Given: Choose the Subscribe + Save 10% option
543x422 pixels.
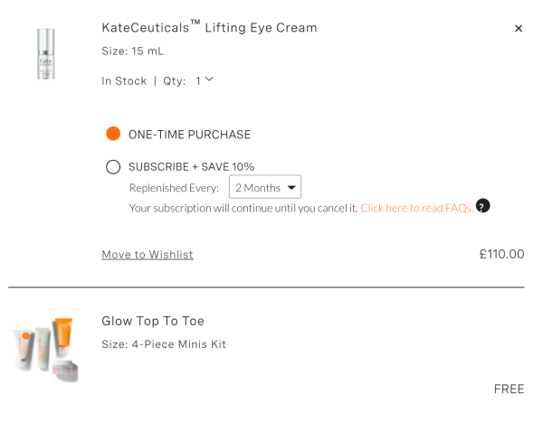Looking at the screenshot, I should 113,166.
